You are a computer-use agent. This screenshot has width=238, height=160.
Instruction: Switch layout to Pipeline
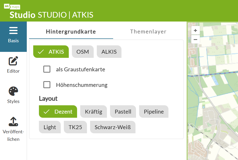154,112
